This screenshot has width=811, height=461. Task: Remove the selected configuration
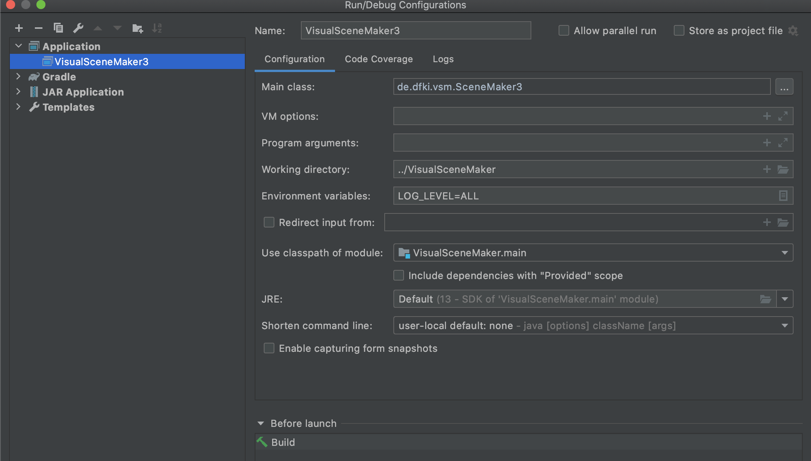(38, 28)
